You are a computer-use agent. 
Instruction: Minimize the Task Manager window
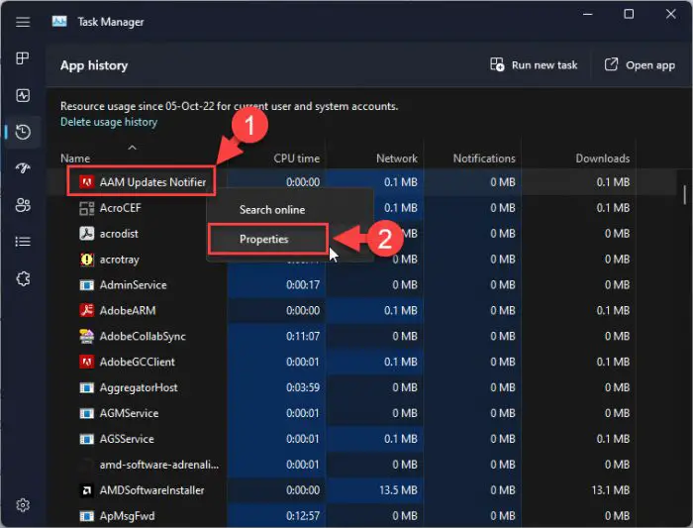(587, 14)
